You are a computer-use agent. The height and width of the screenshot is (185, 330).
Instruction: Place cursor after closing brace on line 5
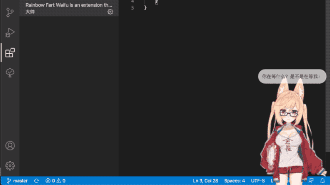[147, 8]
